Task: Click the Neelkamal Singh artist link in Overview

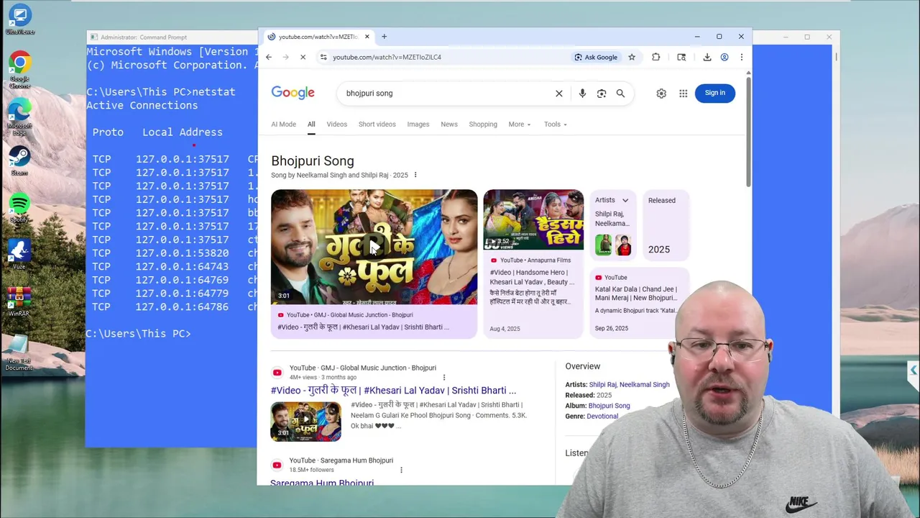Action: pos(644,384)
